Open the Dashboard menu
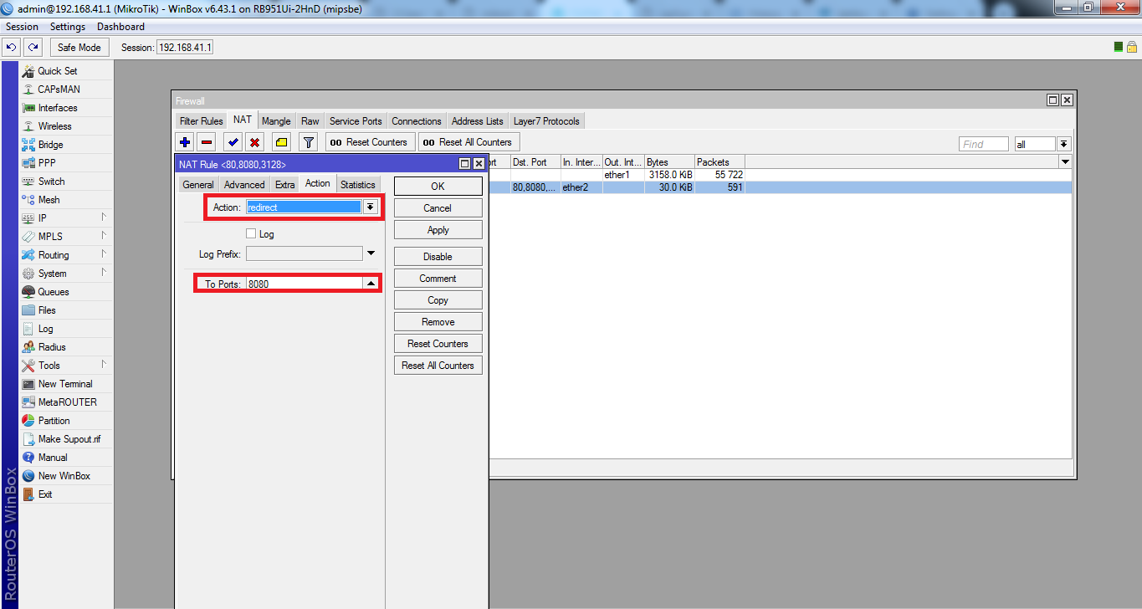The width and height of the screenshot is (1142, 609). (120, 27)
